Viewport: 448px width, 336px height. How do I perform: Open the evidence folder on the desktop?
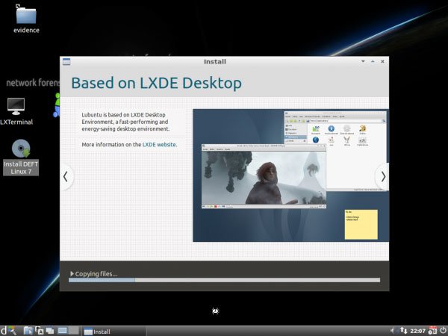[26, 19]
